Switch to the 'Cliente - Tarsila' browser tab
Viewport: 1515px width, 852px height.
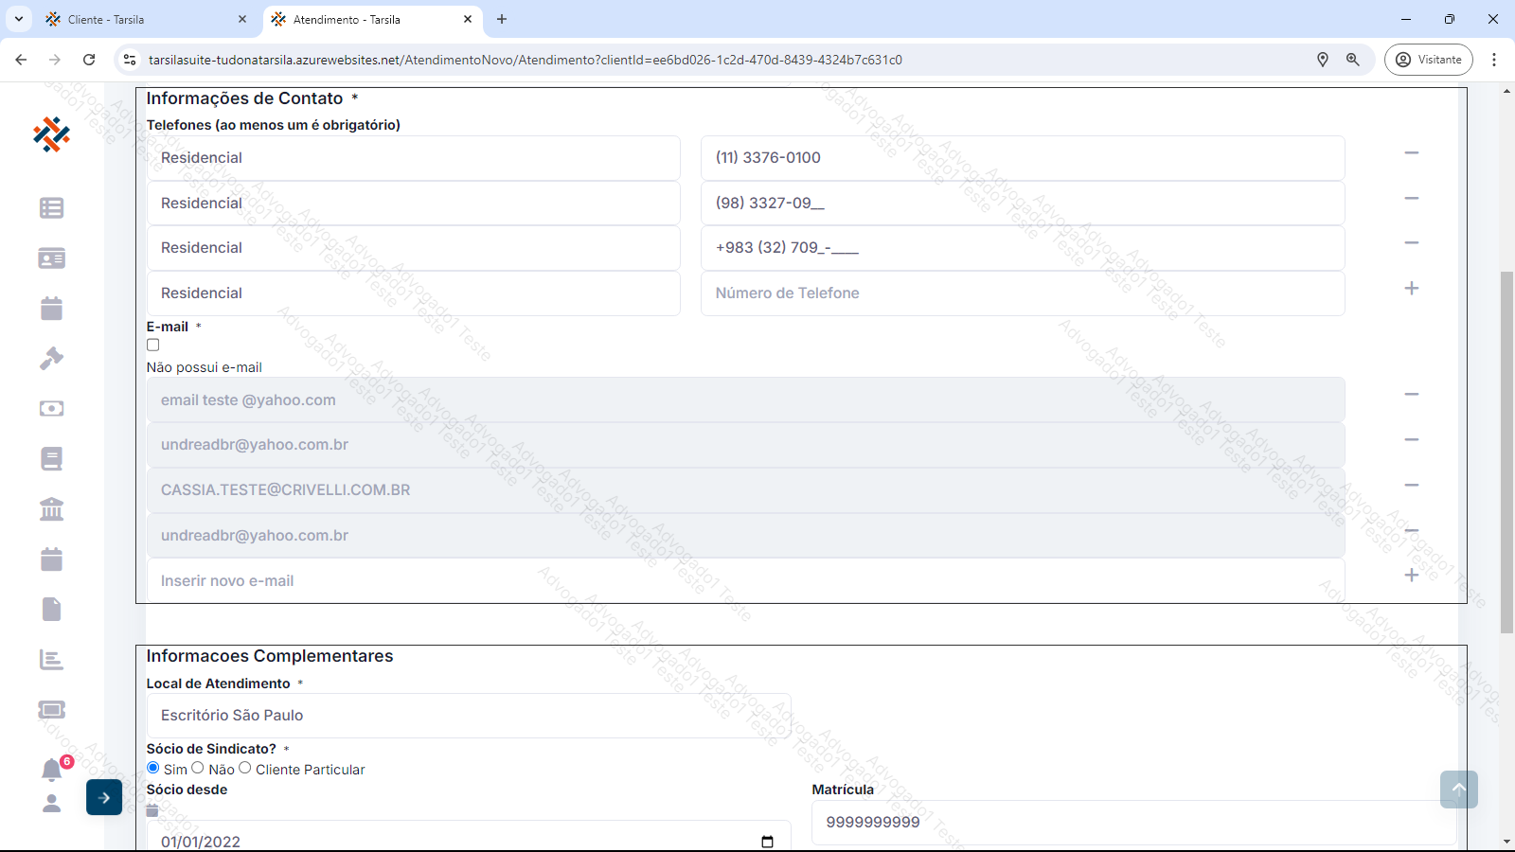click(142, 19)
